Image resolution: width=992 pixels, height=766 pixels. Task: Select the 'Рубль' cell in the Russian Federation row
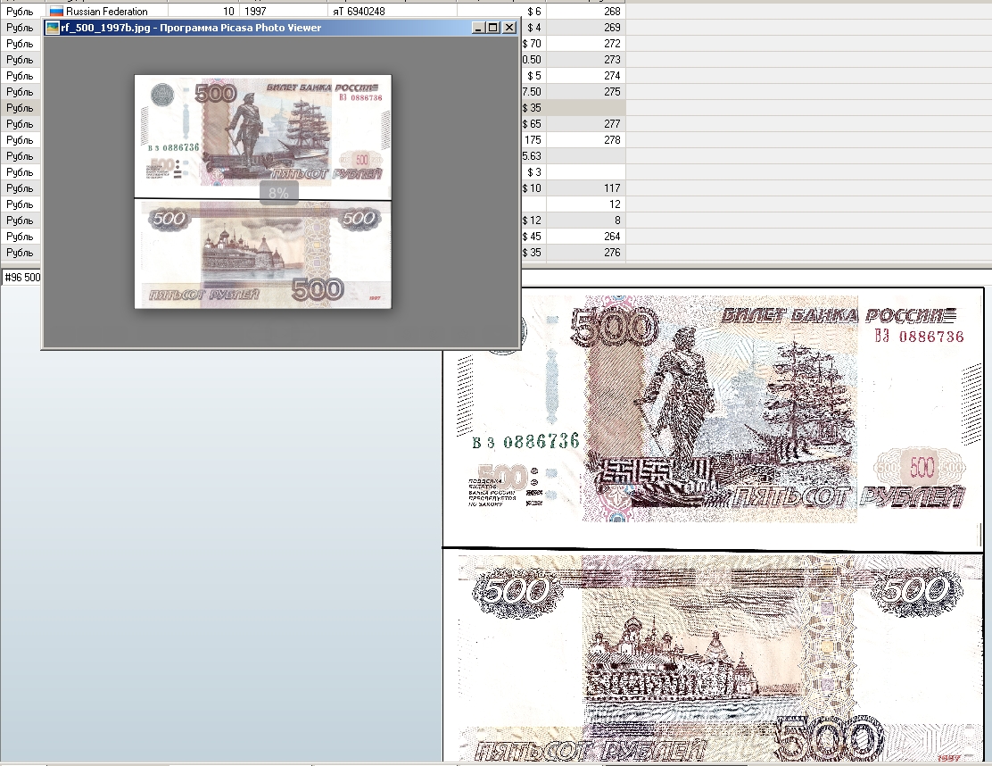tap(23, 12)
